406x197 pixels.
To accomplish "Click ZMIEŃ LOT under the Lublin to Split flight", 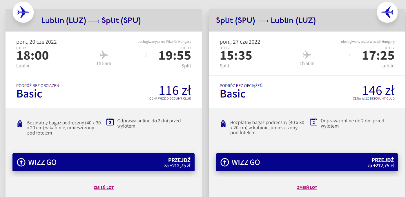I will (104, 187).
